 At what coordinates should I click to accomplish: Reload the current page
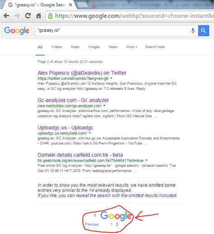click(x=28, y=16)
